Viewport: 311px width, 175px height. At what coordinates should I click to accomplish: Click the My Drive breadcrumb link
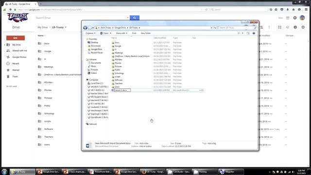pos(43,27)
